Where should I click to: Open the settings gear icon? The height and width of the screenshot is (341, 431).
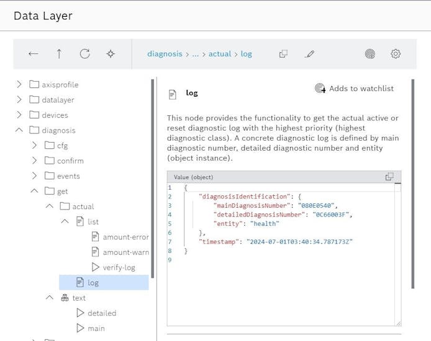click(396, 54)
